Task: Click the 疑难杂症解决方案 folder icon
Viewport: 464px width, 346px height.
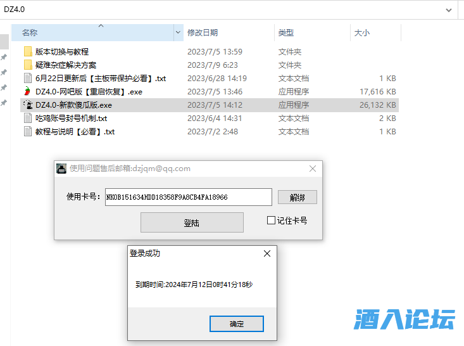Action: pyautogui.click(x=28, y=65)
